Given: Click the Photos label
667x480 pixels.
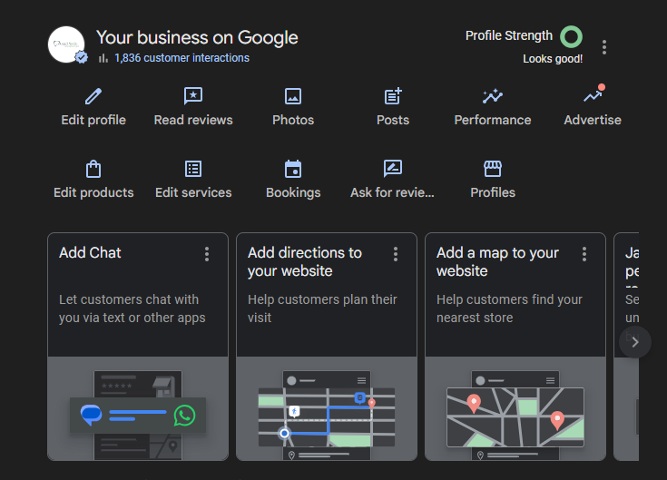Looking at the screenshot, I should tap(293, 120).
